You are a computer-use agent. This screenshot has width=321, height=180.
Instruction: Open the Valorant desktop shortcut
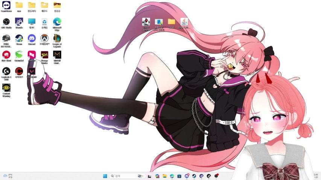(32, 71)
